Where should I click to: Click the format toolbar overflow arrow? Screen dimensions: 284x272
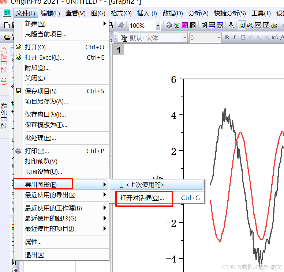111,41
